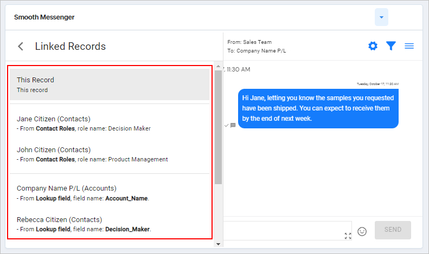Screen dimensions: 429x254
Task: Select the This Record entry
Action: pos(110,84)
